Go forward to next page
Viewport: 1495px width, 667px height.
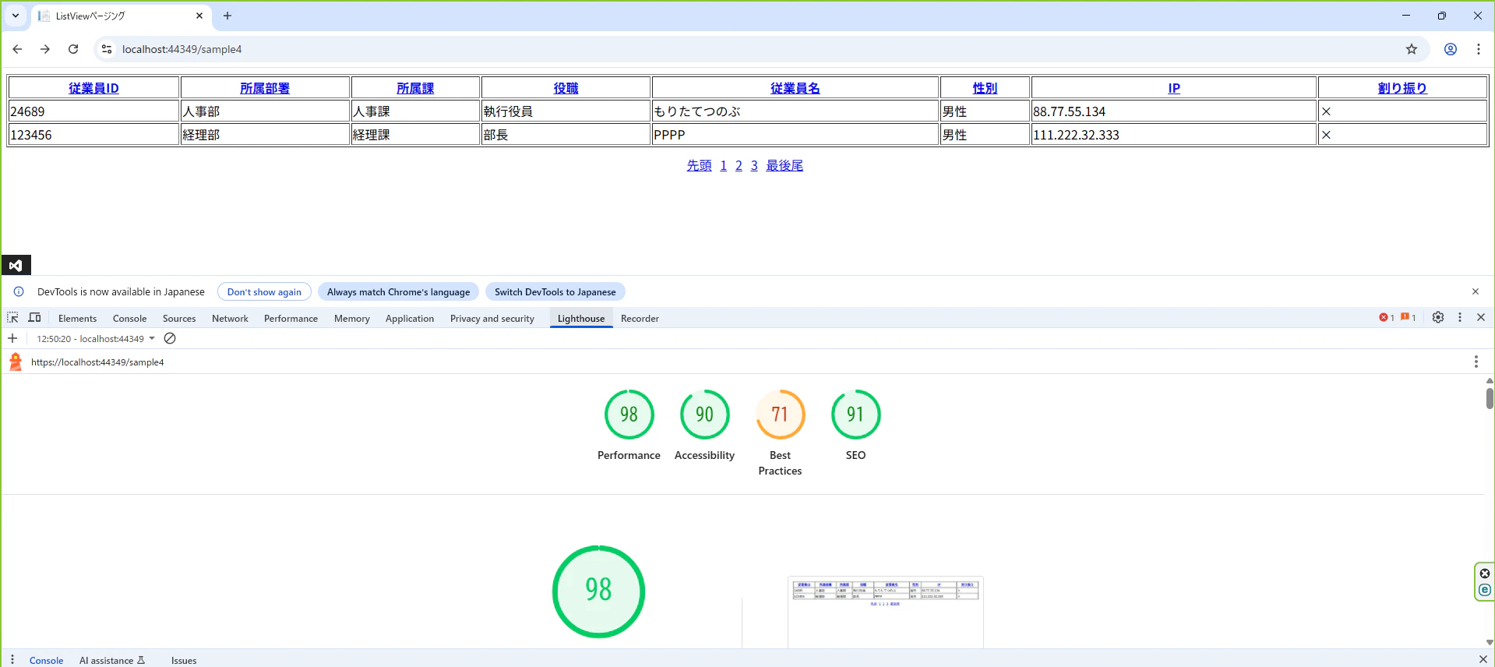point(45,49)
